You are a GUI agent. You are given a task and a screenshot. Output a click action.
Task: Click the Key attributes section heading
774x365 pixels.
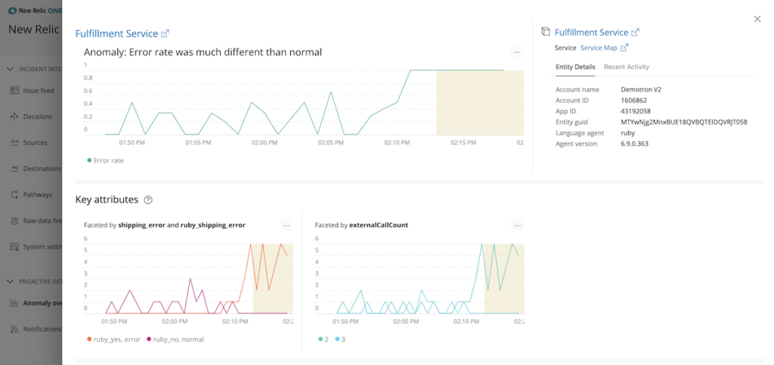pos(107,200)
